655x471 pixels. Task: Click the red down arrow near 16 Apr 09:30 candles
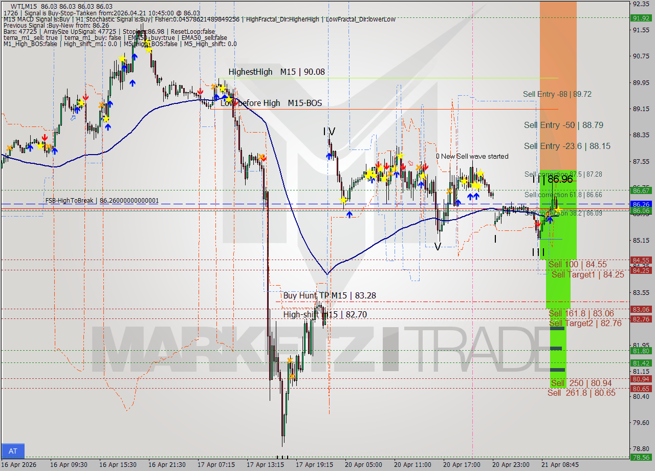45,138
